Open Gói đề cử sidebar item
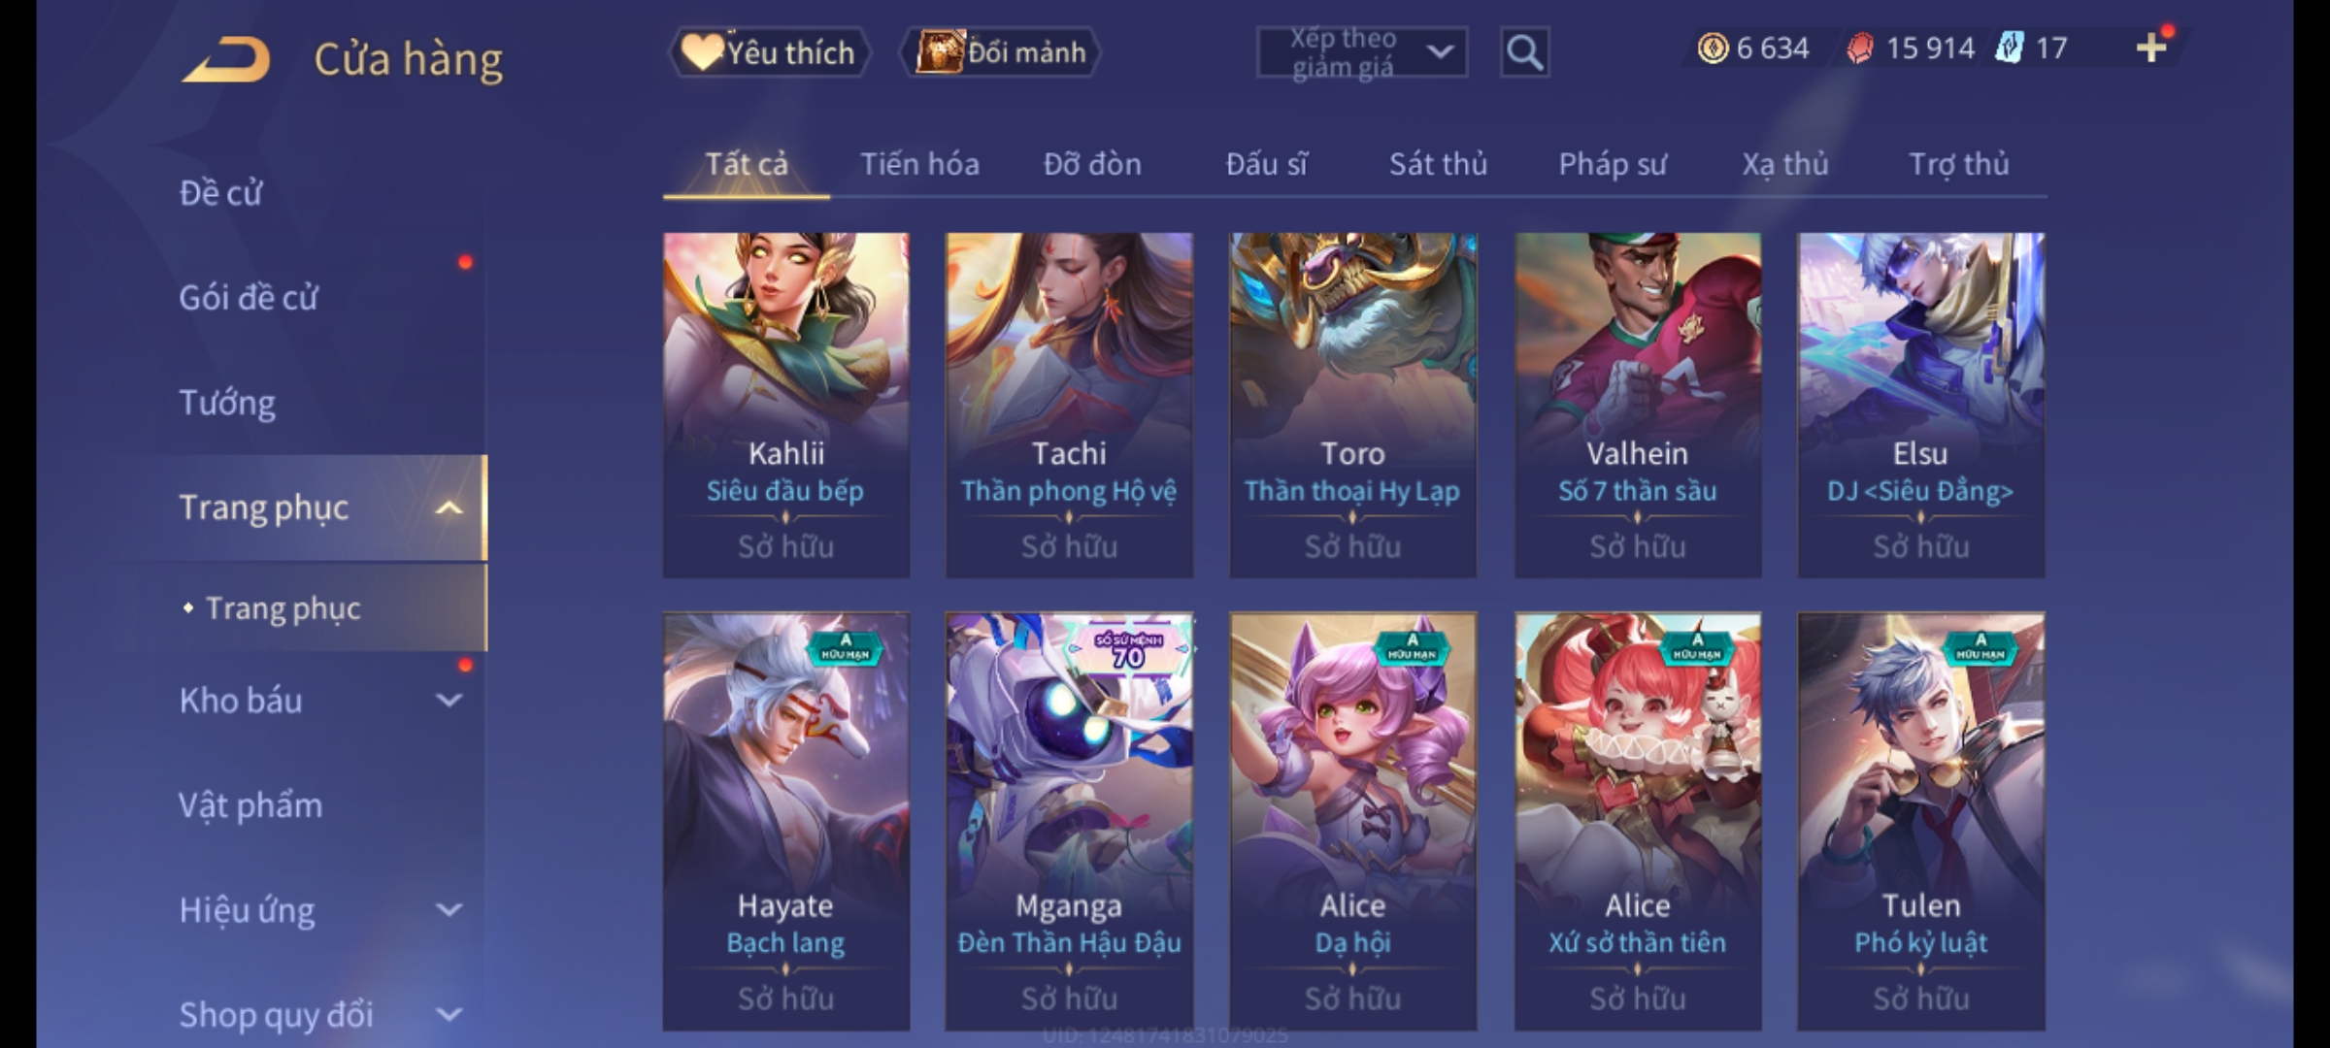The height and width of the screenshot is (1048, 2330). 249,297
